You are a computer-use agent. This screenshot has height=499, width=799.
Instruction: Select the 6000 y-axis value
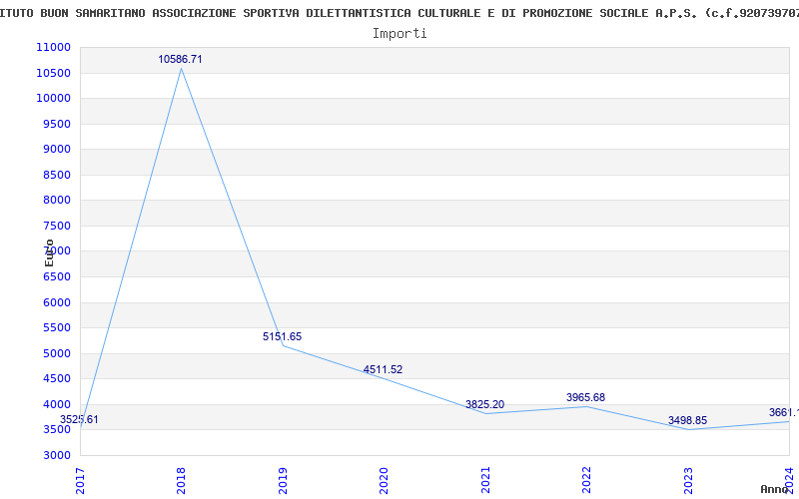click(x=57, y=302)
